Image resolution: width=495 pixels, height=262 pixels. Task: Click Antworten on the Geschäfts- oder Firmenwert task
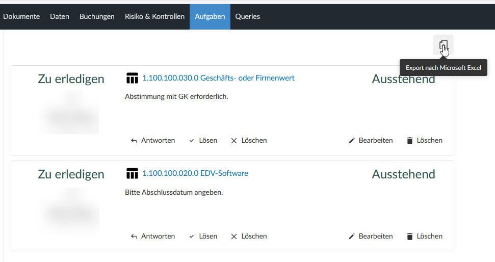click(x=153, y=141)
